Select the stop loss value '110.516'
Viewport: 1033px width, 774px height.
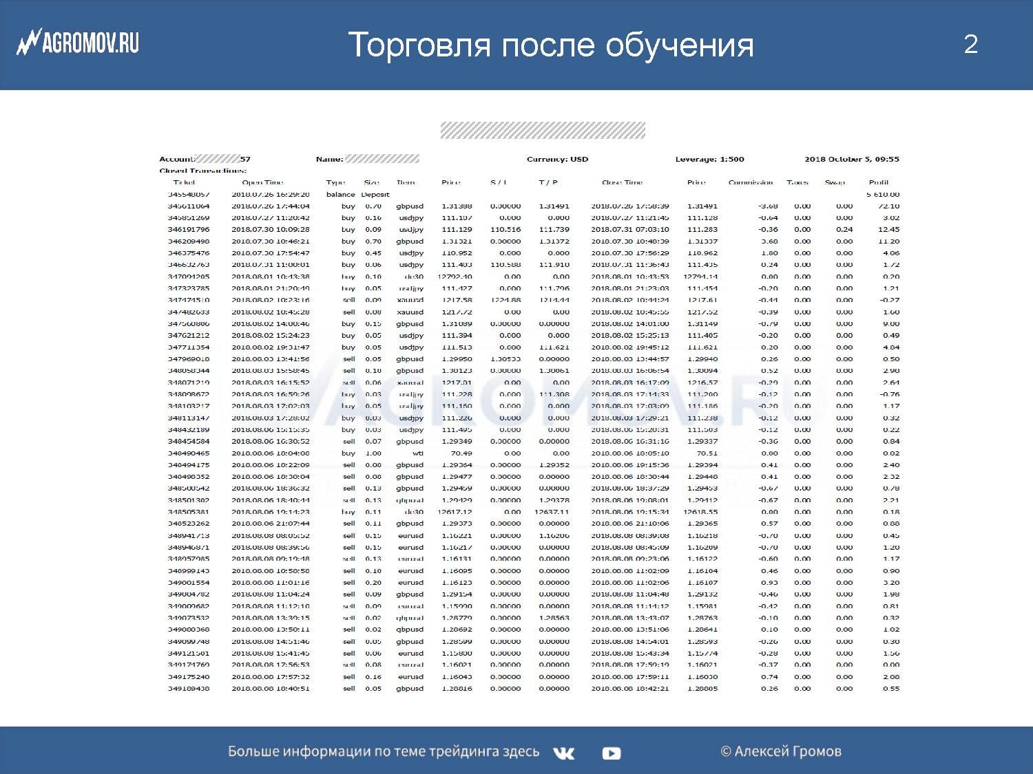[506, 229]
